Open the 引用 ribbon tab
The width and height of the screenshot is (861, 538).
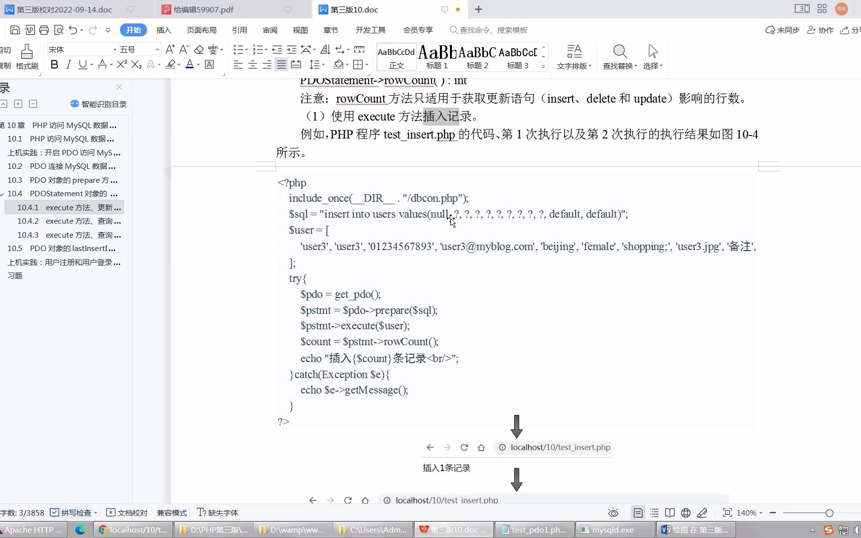pos(240,30)
